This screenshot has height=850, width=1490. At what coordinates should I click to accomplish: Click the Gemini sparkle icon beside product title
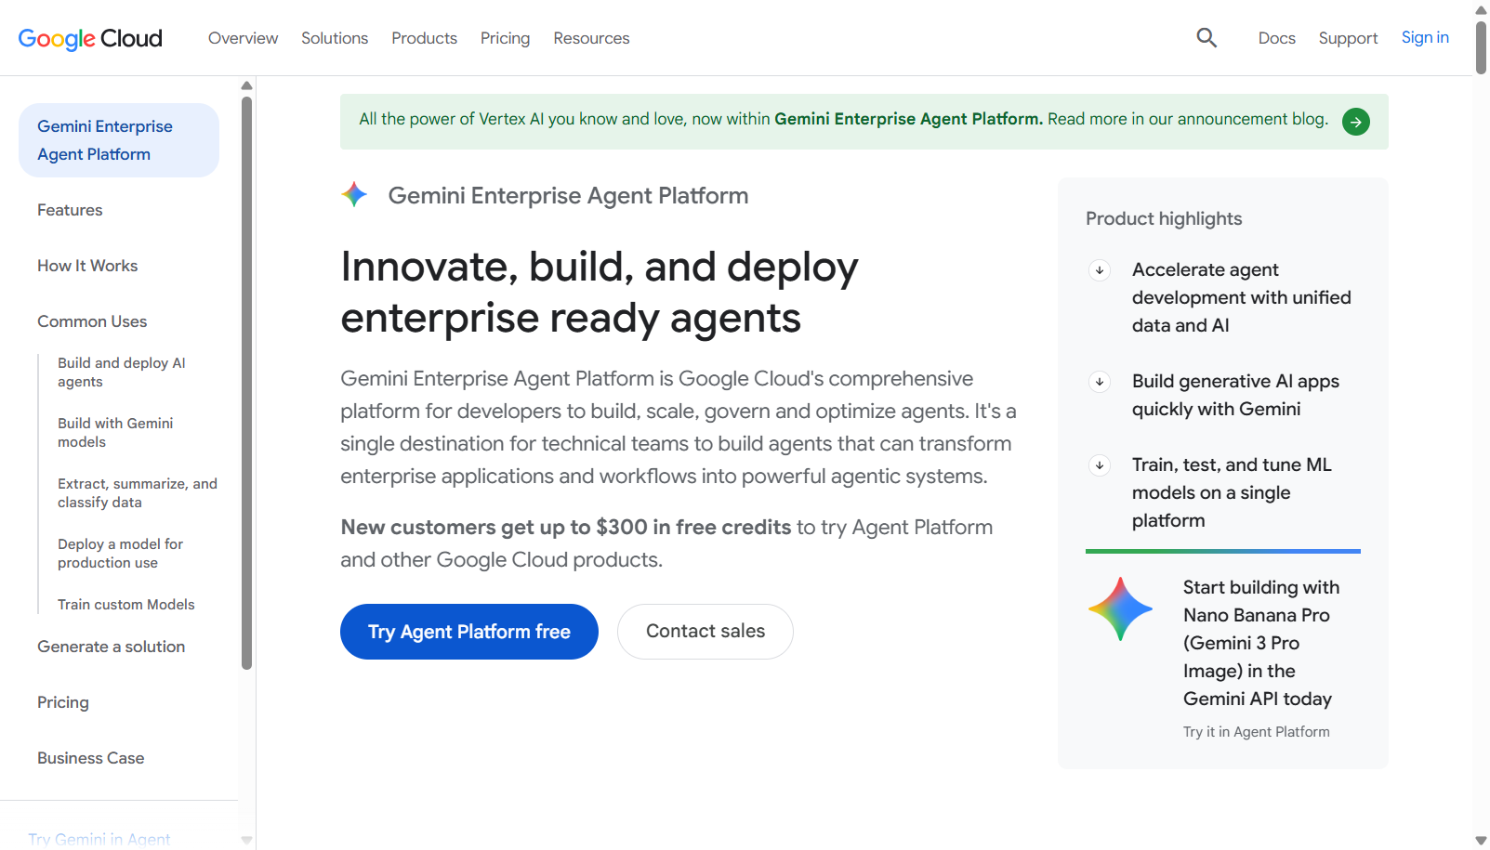(x=354, y=194)
